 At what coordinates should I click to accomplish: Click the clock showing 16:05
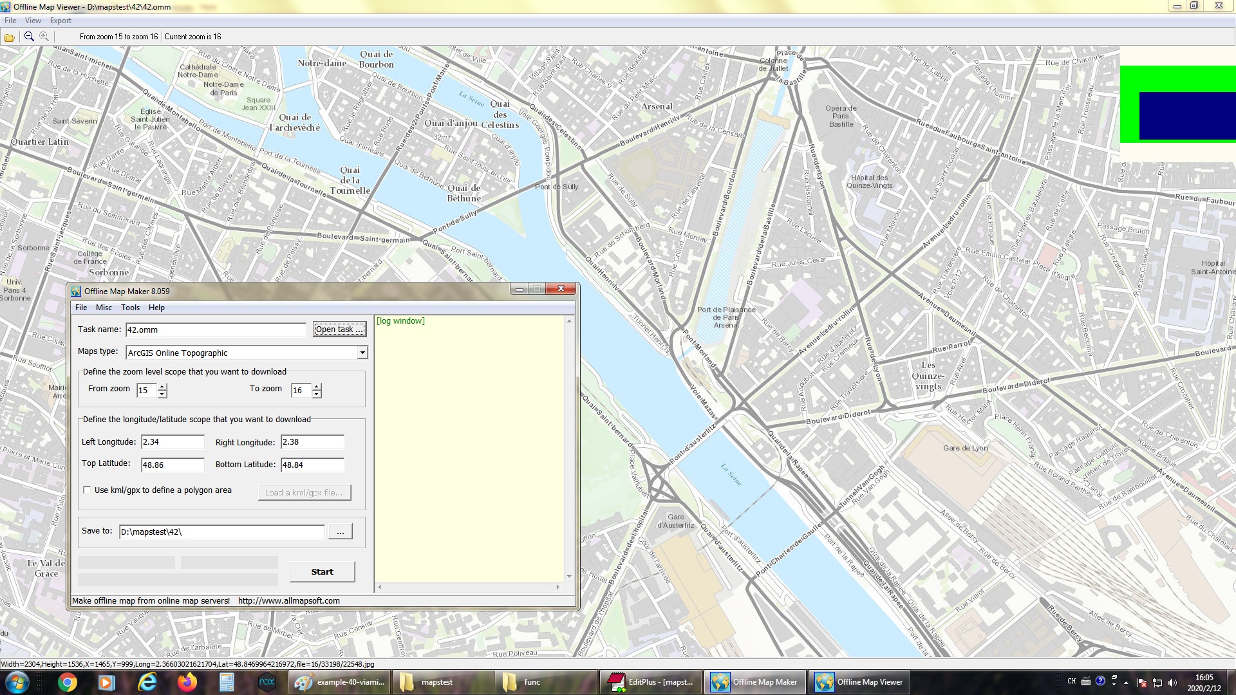[1204, 678]
